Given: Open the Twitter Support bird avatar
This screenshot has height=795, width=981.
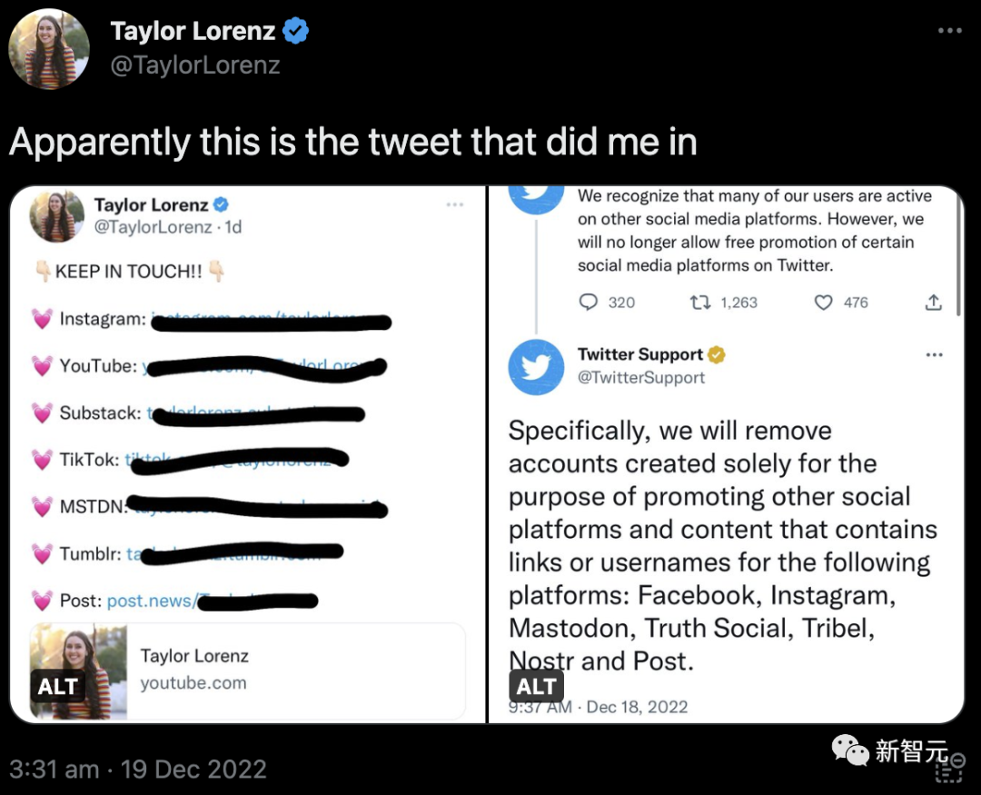Looking at the screenshot, I should pyautogui.click(x=536, y=367).
